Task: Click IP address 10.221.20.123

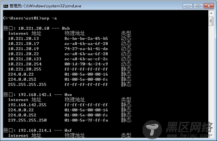Action: click(25, 59)
